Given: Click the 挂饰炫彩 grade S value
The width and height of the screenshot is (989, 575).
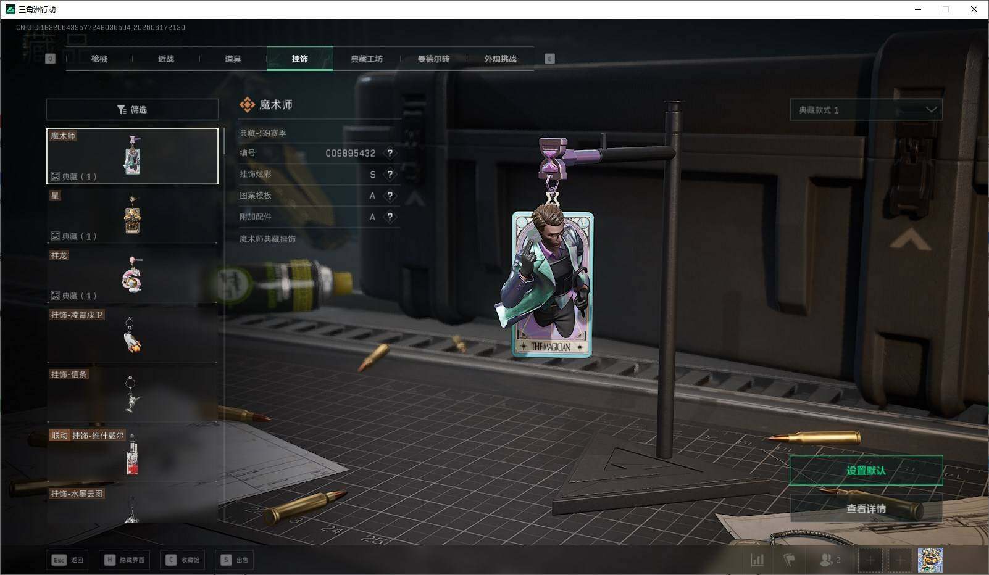Looking at the screenshot, I should coord(373,175).
